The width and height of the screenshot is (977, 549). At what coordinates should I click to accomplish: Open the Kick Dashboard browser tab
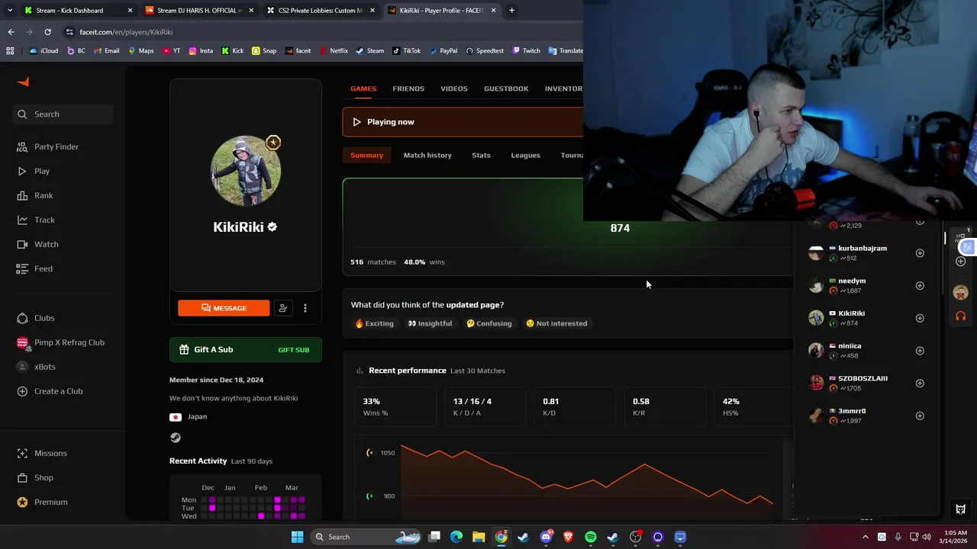click(x=76, y=11)
